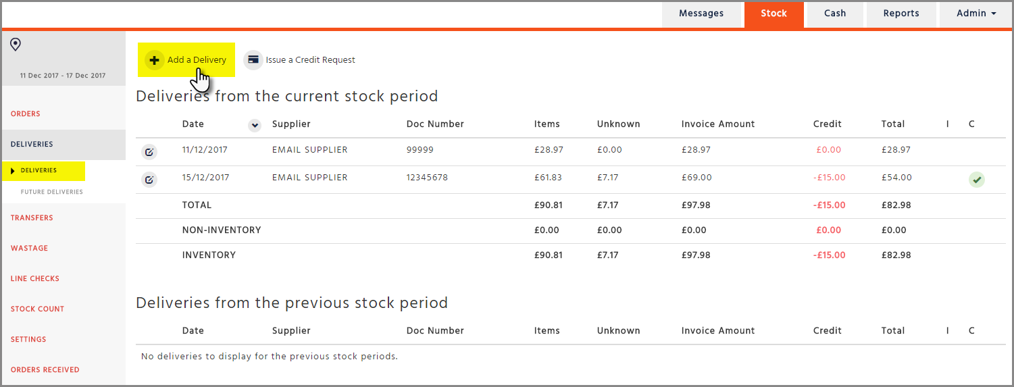Open the Cash tab
1014x387 pixels.
point(835,14)
